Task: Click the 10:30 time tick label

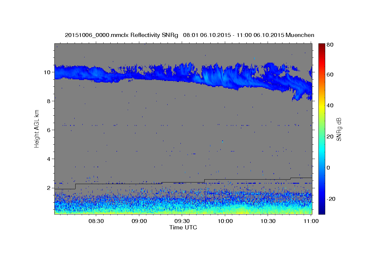Action: (268, 221)
